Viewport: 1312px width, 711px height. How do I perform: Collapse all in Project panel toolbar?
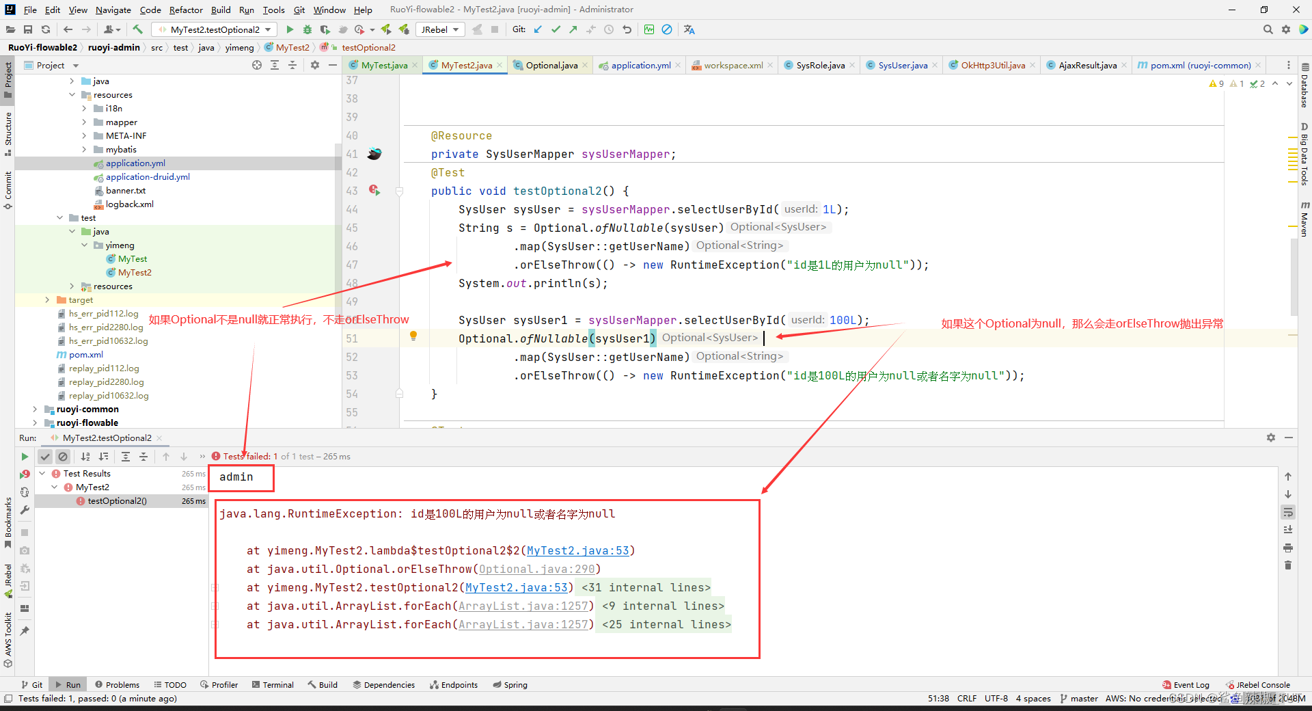pos(292,65)
